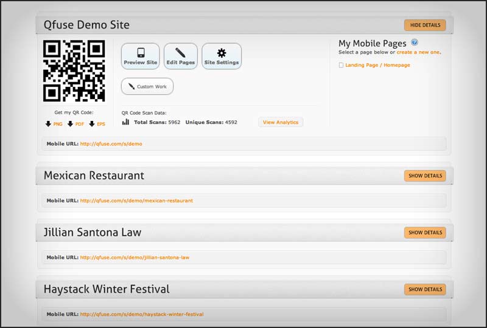
Task: Download QR code as PDF
Action: pyautogui.click(x=75, y=124)
